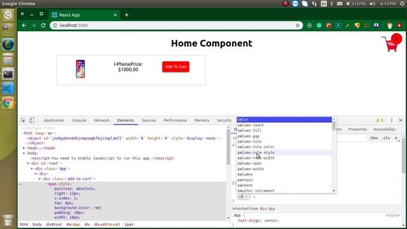The height and width of the screenshot is (229, 407).
Task: Switch to the Console tab
Action: pyautogui.click(x=79, y=120)
